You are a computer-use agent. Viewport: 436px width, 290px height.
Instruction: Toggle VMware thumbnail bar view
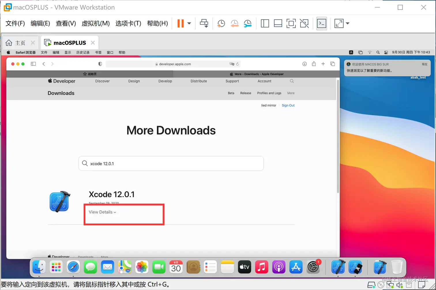click(x=278, y=23)
